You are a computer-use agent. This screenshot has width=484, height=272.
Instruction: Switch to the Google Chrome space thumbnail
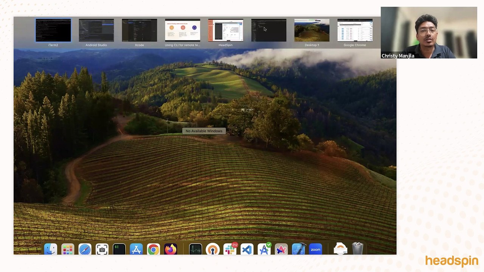355,30
